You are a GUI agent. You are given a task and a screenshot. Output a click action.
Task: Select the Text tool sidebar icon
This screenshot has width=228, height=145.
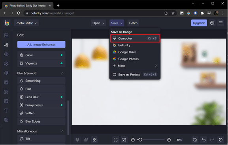(6, 110)
